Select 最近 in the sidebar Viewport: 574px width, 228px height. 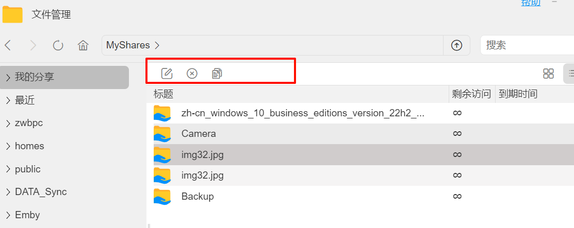(x=25, y=100)
